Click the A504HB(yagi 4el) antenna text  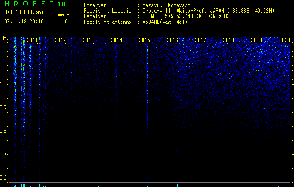(165, 22)
